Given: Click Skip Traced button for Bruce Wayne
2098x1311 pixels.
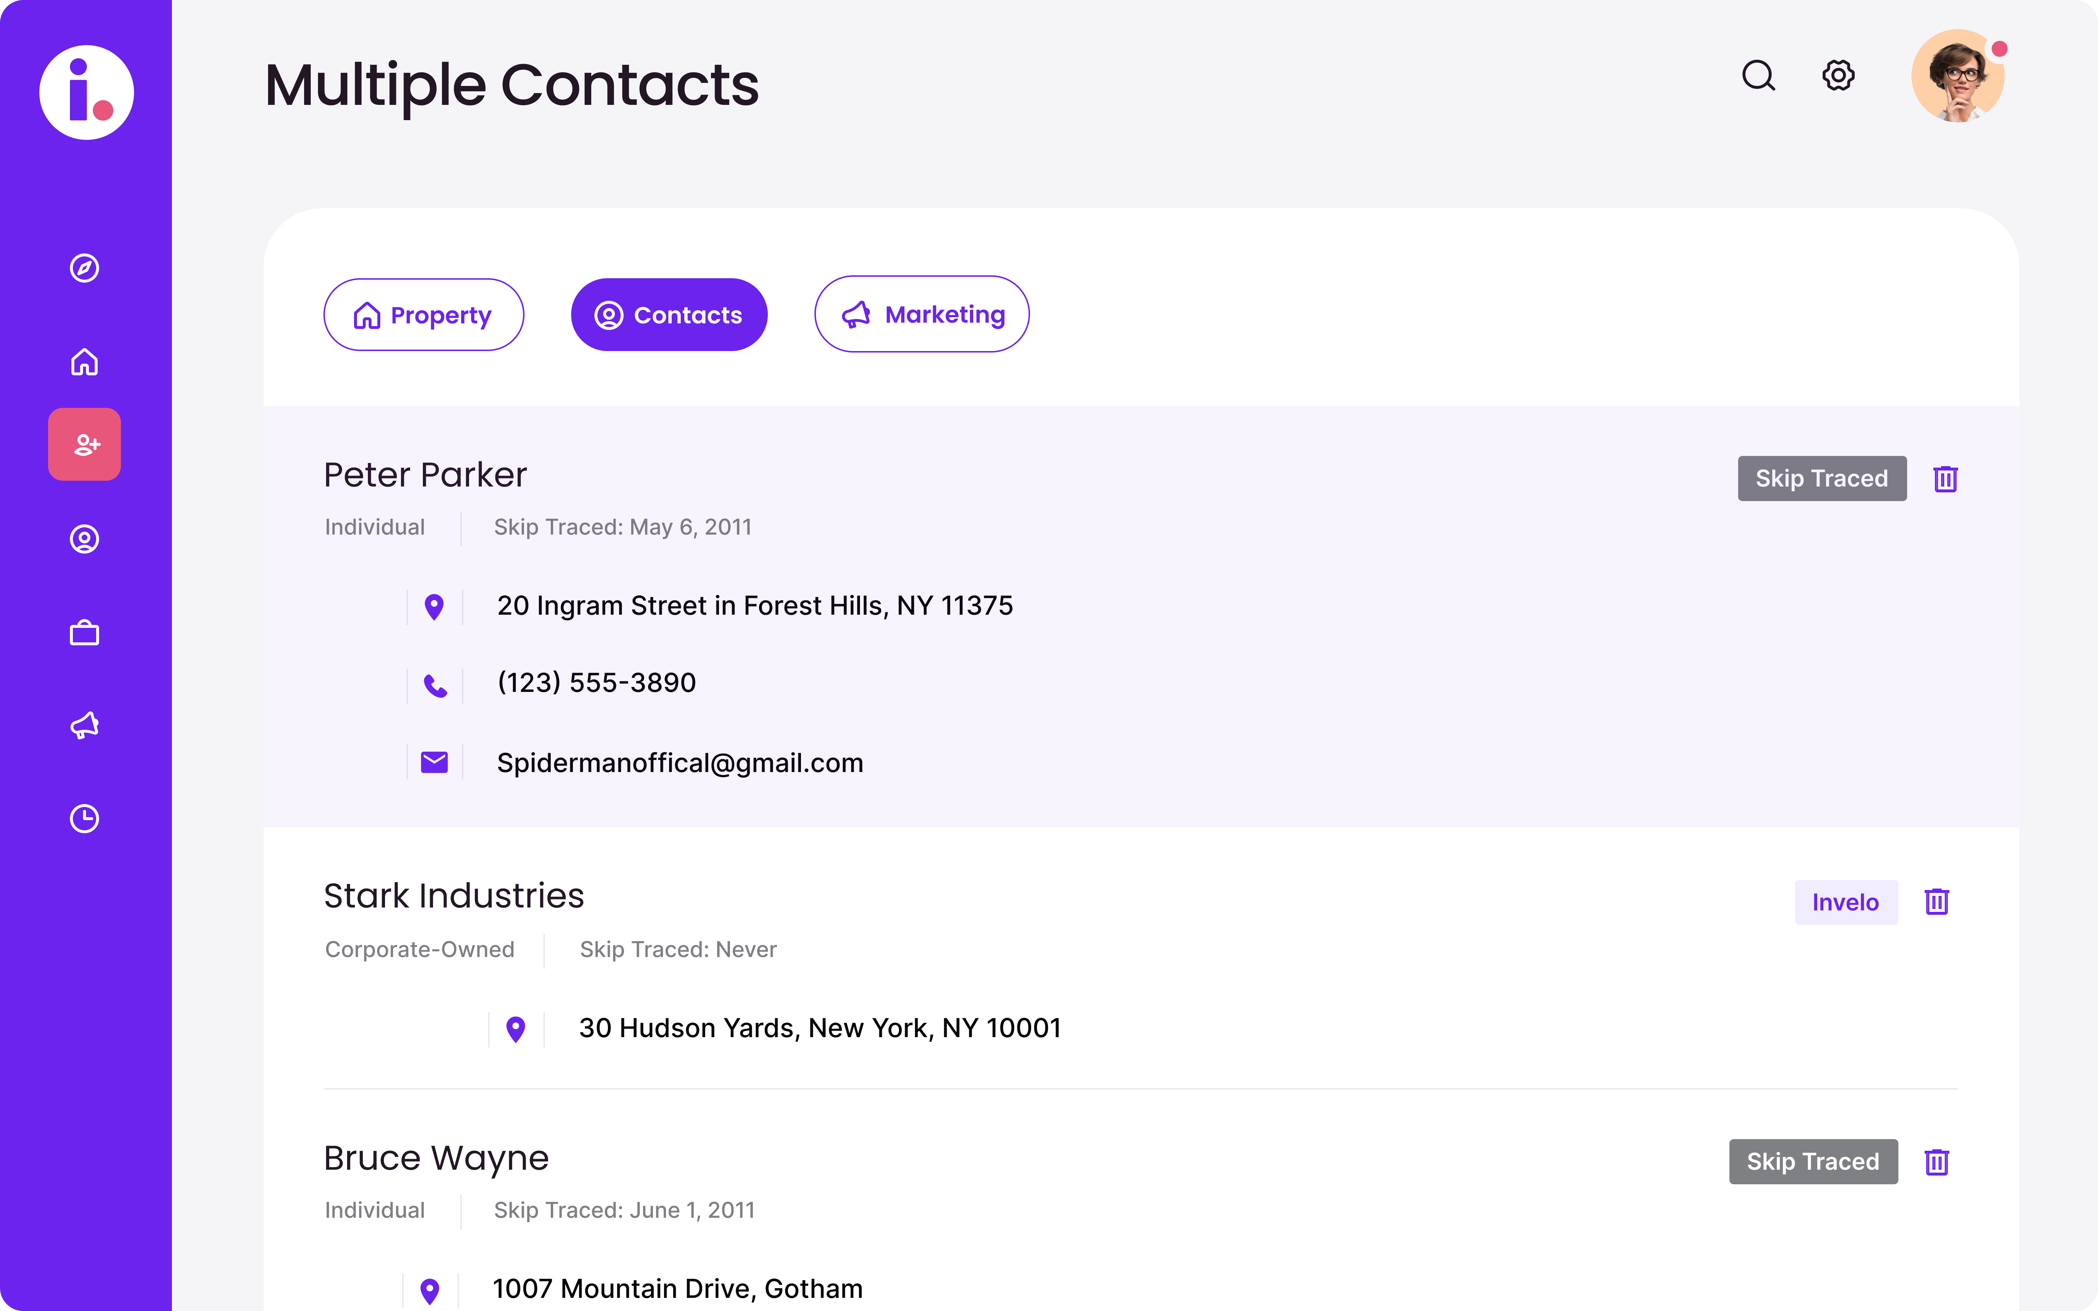Looking at the screenshot, I should 1813,1162.
